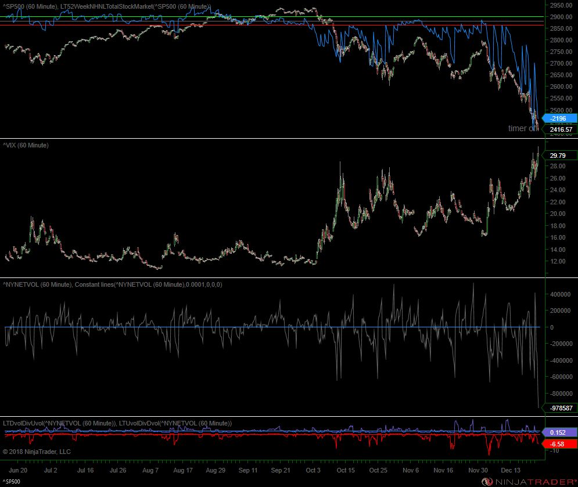Click the 12.00 VIX axis label
The width and height of the screenshot is (578, 487).
click(558, 261)
